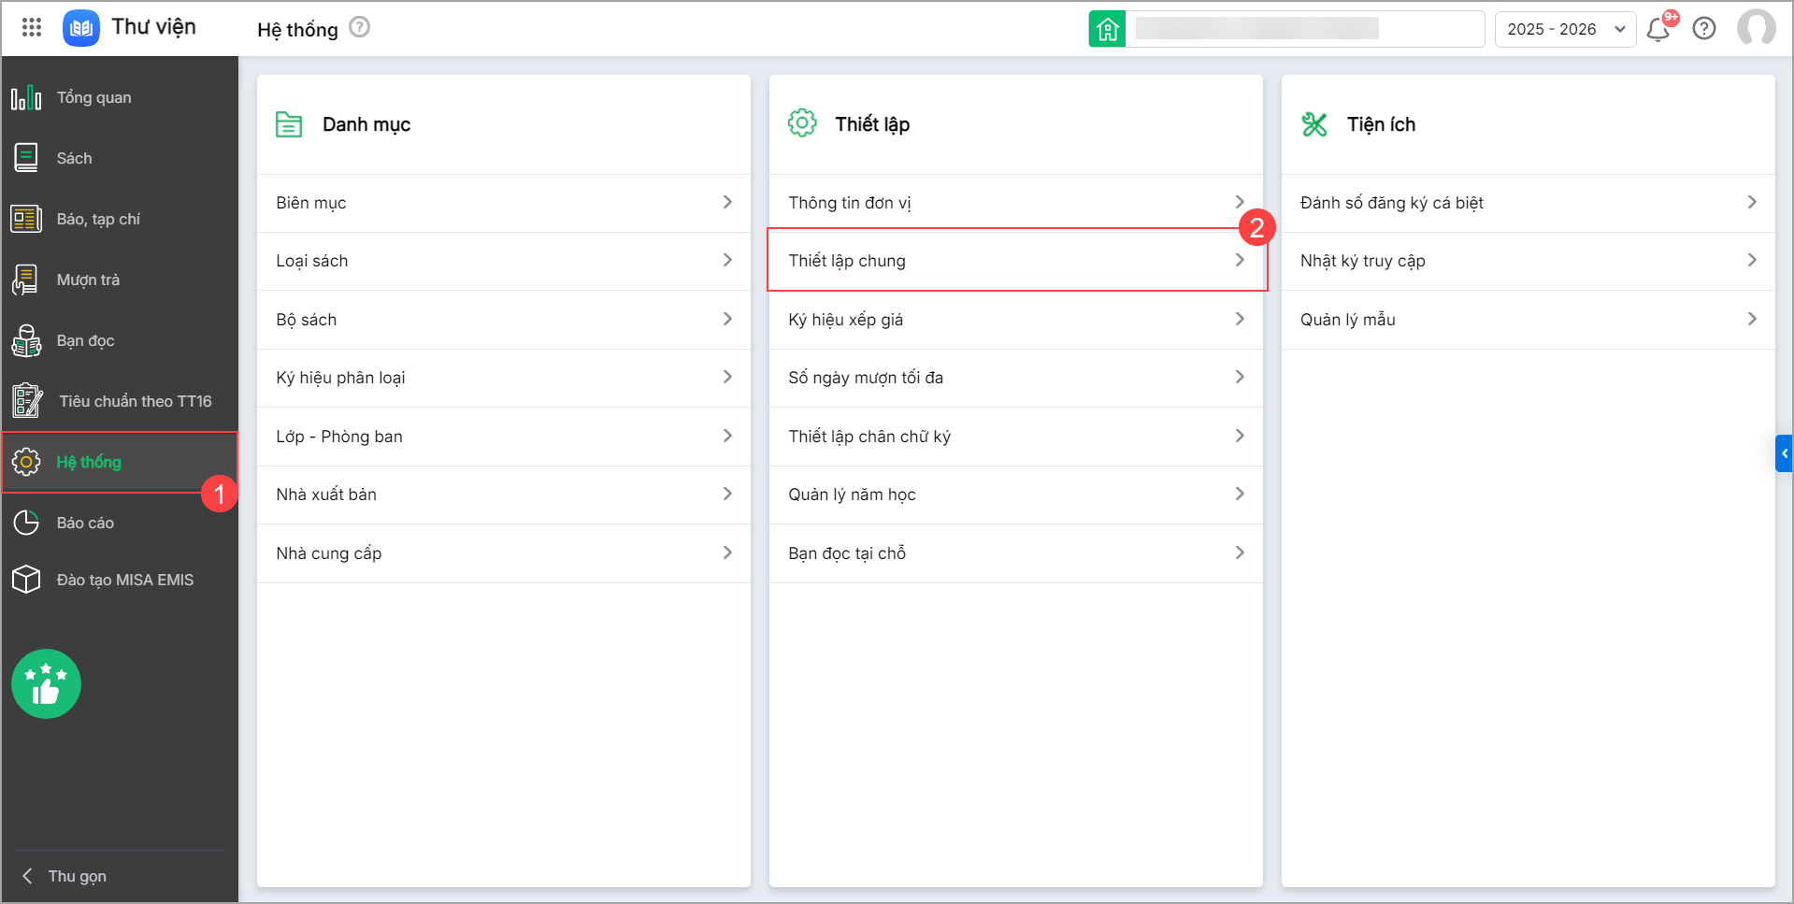
Task: Open the app launcher grid icon
Action: click(x=32, y=27)
